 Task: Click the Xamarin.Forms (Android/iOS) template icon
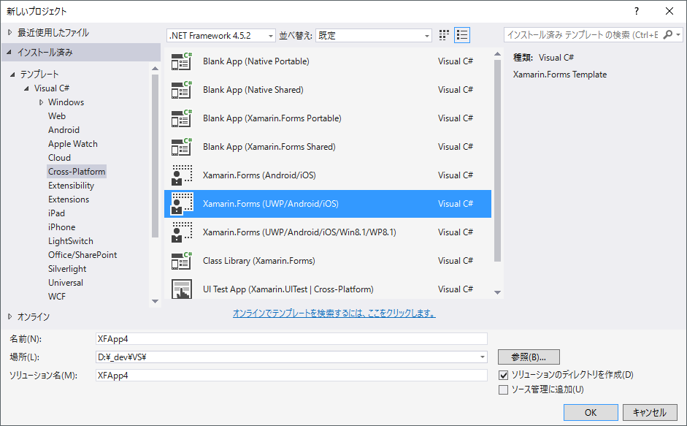[181, 175]
